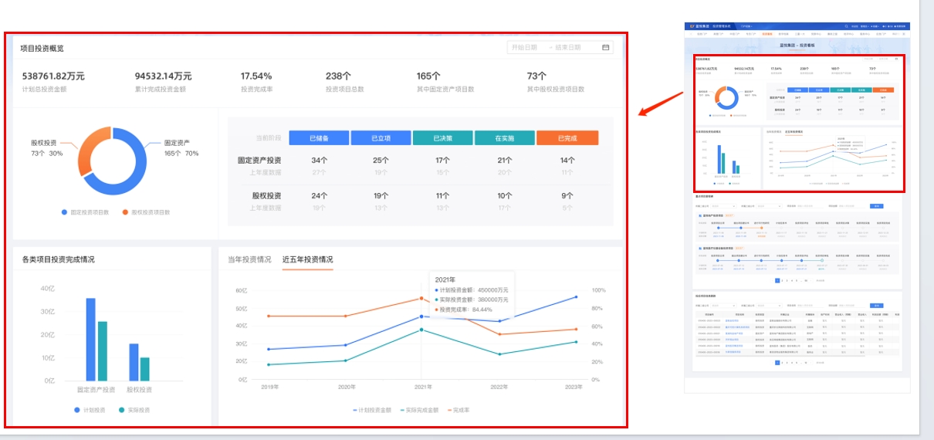934x440 pixels.
Task: Toggle the 实际投资 bar chart legend
Action: tap(134, 410)
